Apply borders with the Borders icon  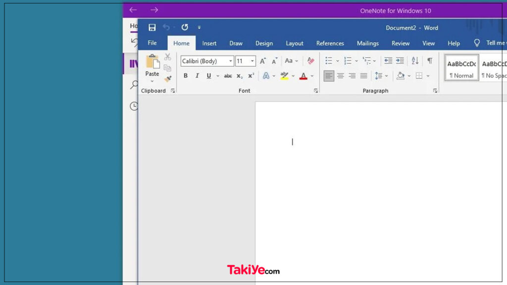(419, 76)
